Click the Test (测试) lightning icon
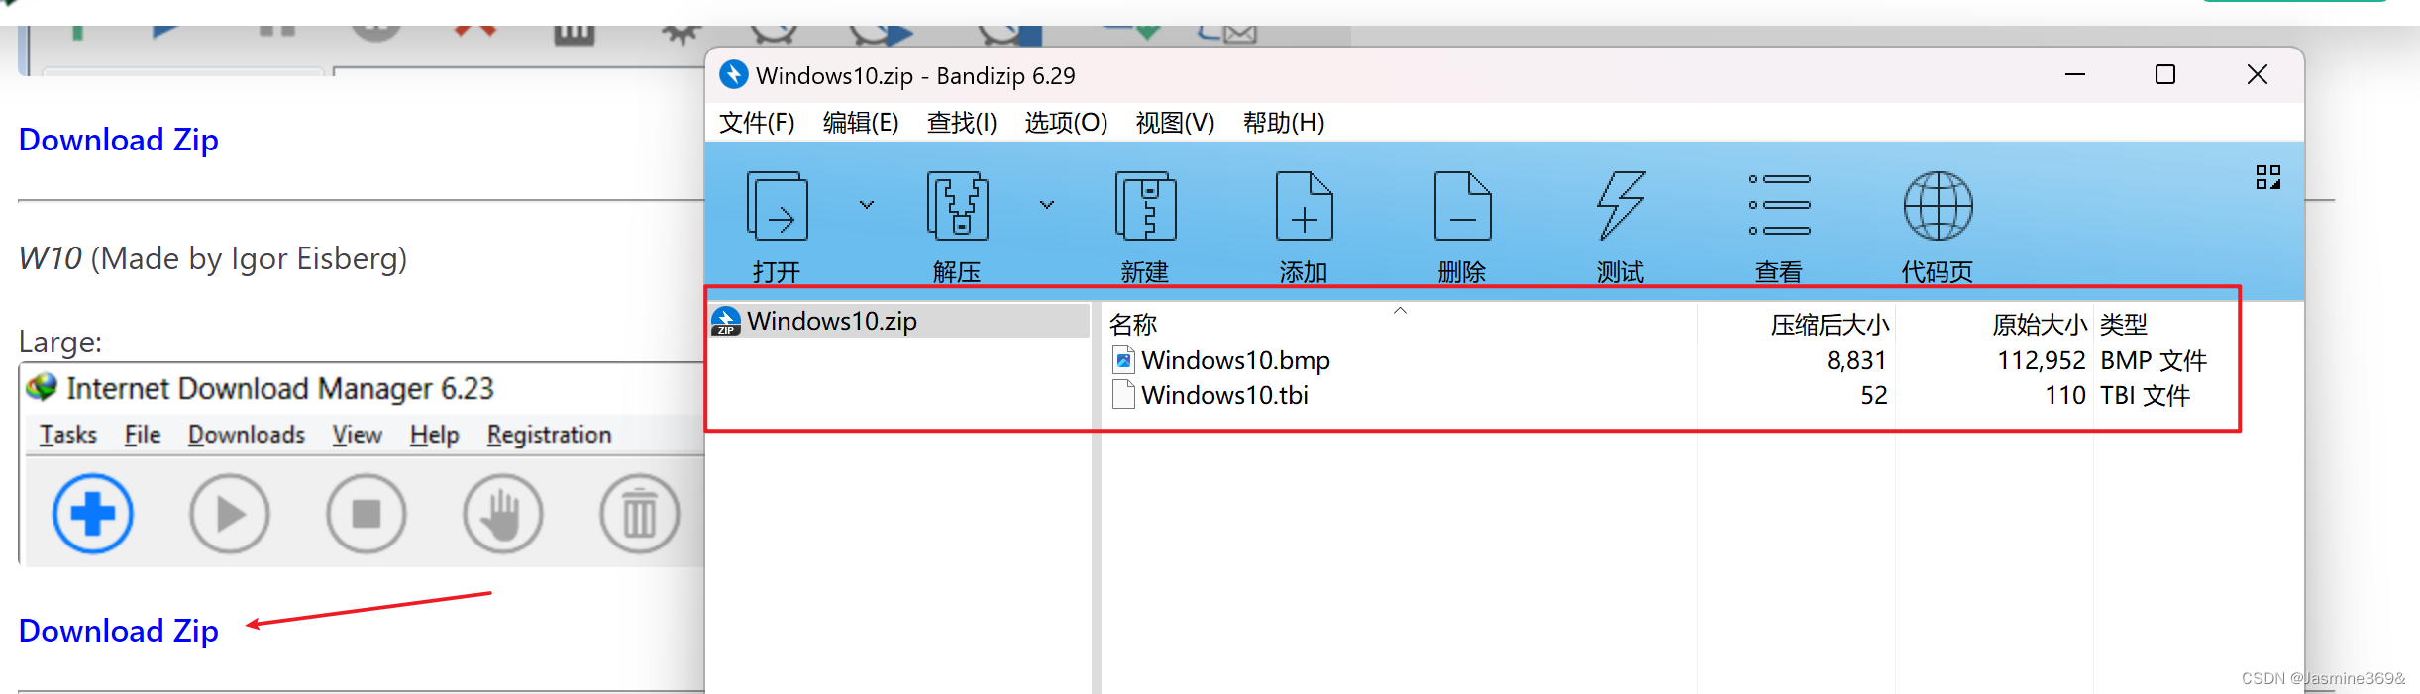This screenshot has width=2420, height=694. pyautogui.click(x=1621, y=206)
